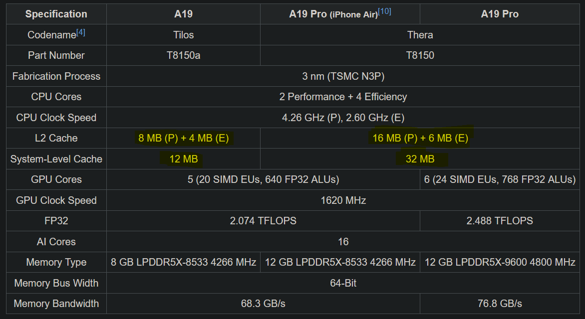
Task: Open the [10] reference next to iPhone Air
Action: 384,11
